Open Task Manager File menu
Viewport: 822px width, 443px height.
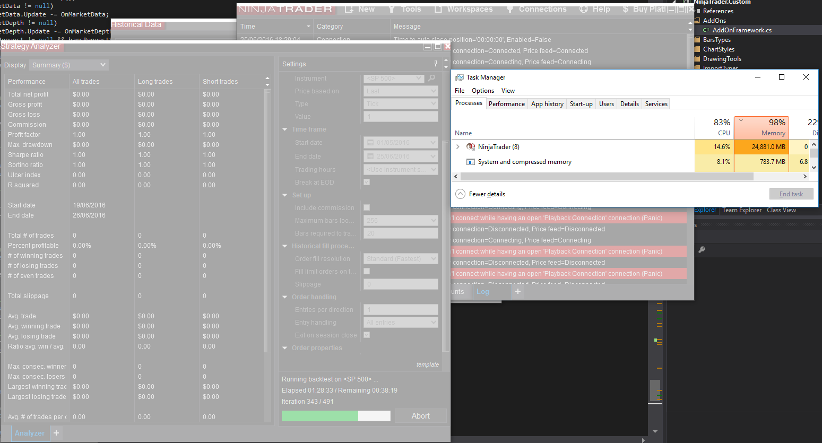pyautogui.click(x=460, y=91)
